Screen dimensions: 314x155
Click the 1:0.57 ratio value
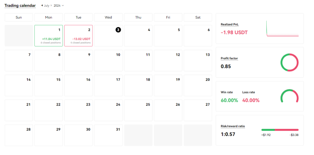[x=228, y=134]
